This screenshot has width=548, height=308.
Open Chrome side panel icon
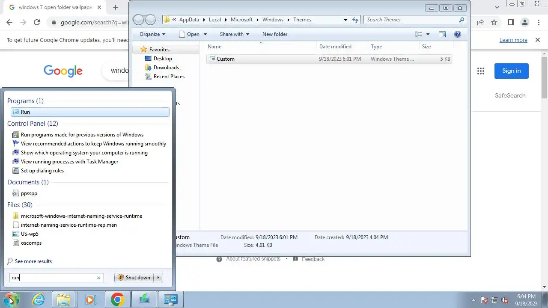point(511,22)
